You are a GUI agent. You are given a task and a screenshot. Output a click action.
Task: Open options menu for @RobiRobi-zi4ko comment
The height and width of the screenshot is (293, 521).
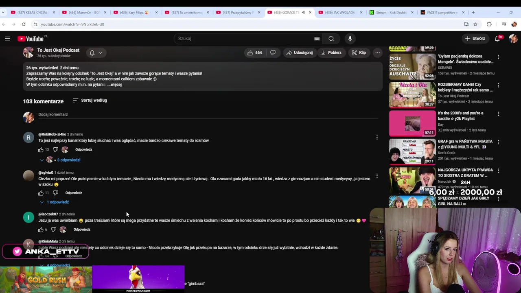click(x=377, y=138)
